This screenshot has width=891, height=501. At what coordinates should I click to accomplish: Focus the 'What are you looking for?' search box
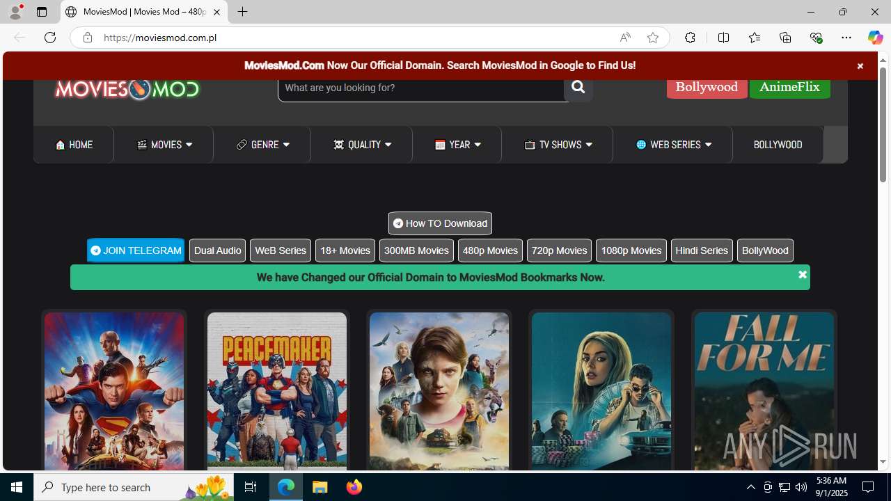pyautogui.click(x=421, y=88)
